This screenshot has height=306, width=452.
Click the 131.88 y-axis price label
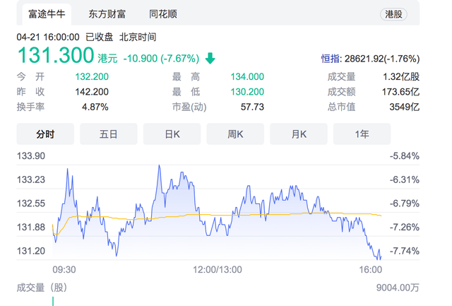(31, 228)
